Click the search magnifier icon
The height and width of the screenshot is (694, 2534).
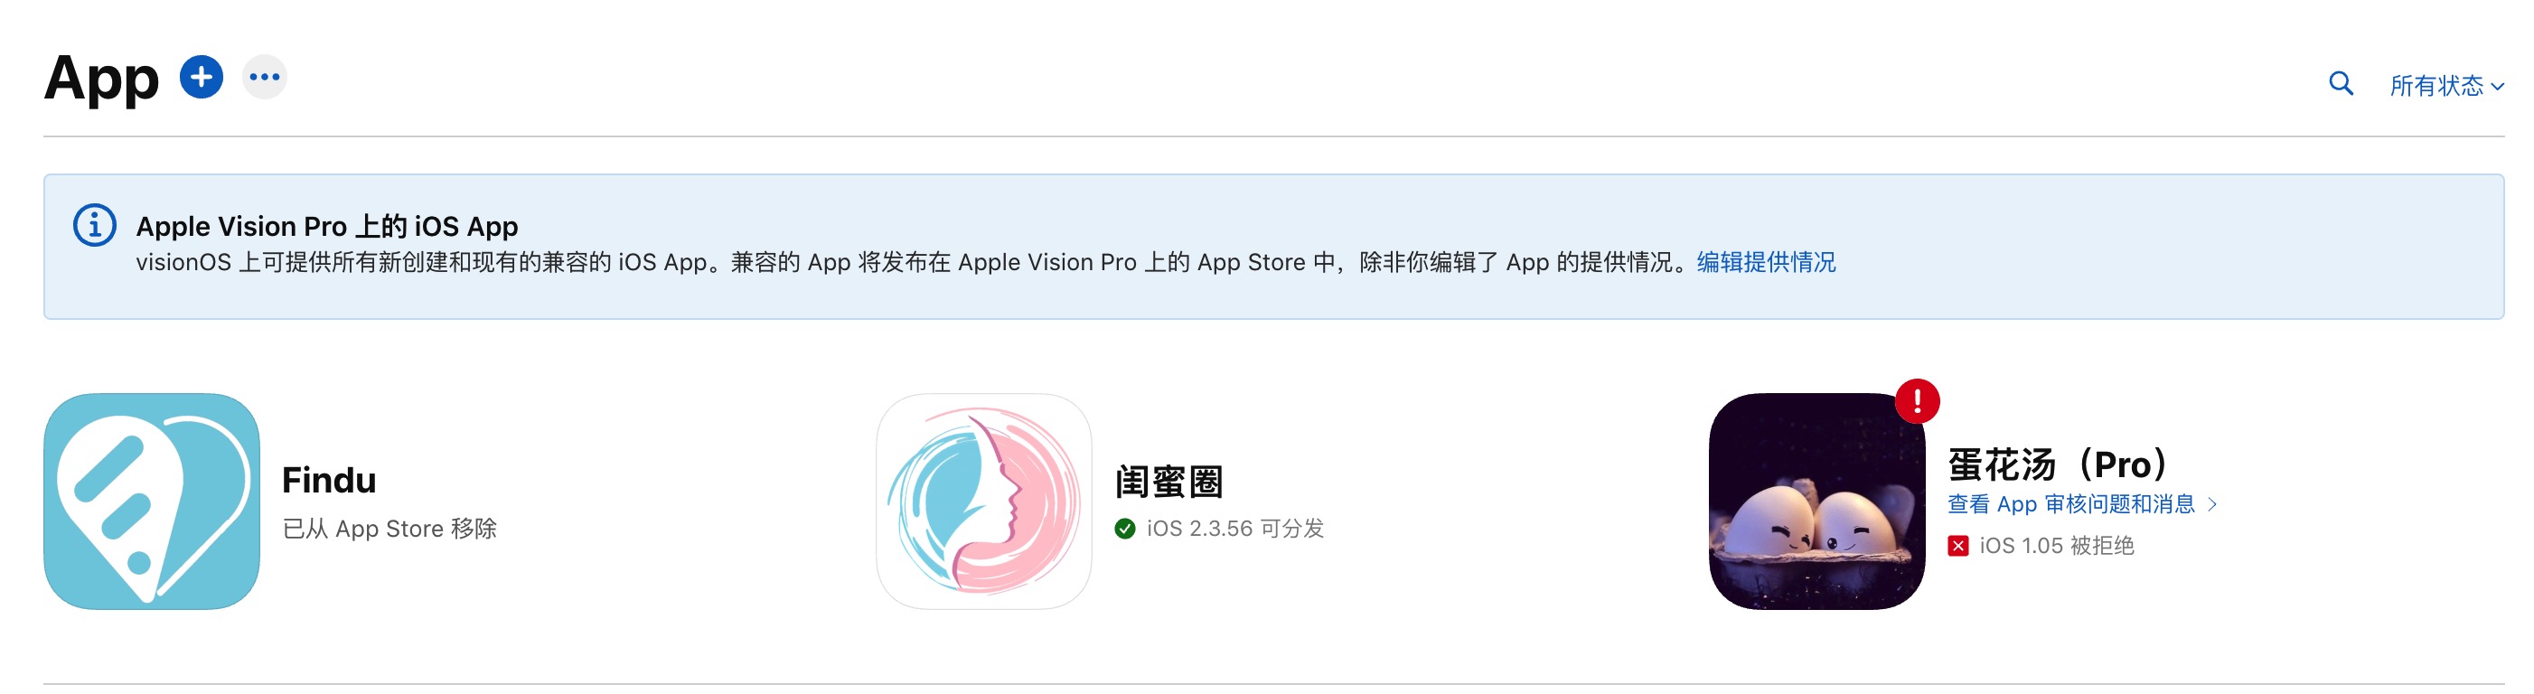pos(2341,83)
